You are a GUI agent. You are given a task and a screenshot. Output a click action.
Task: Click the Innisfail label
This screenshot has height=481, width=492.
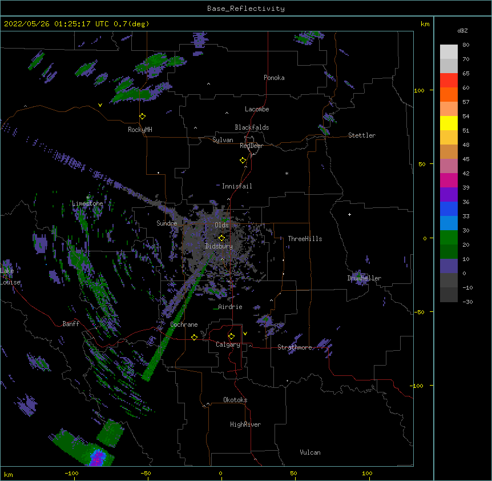pos(237,186)
